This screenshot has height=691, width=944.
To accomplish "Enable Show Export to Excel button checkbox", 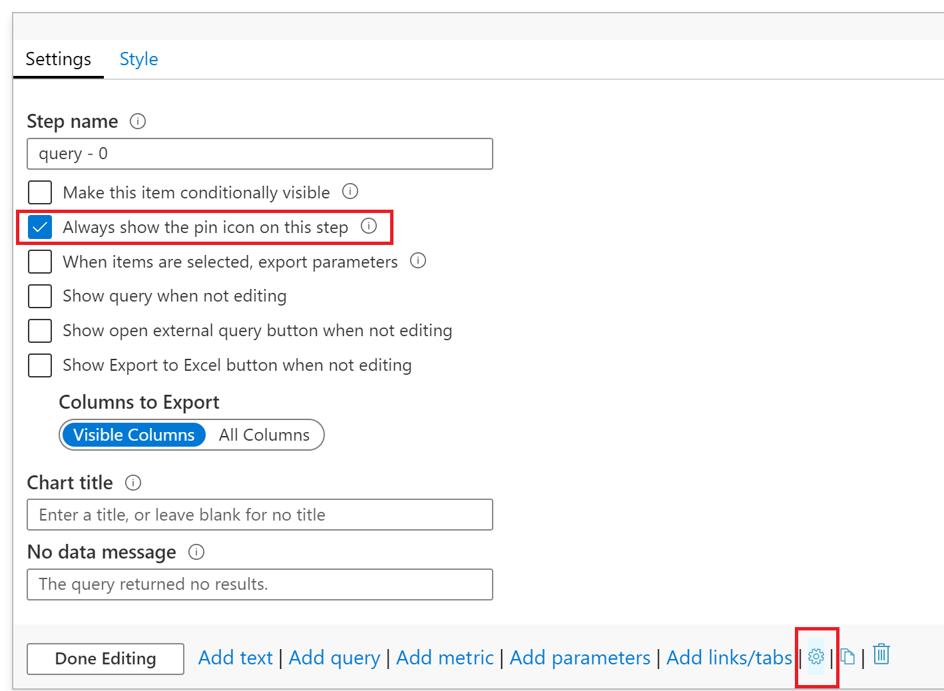I will [40, 365].
